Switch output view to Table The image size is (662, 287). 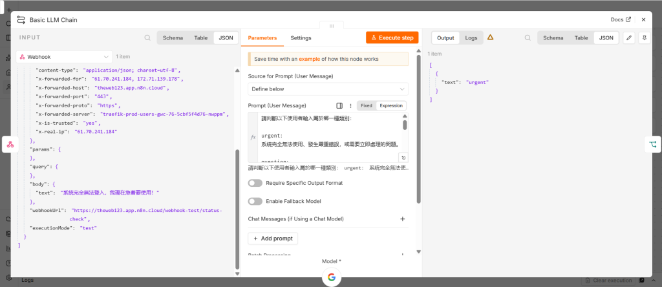pos(581,37)
